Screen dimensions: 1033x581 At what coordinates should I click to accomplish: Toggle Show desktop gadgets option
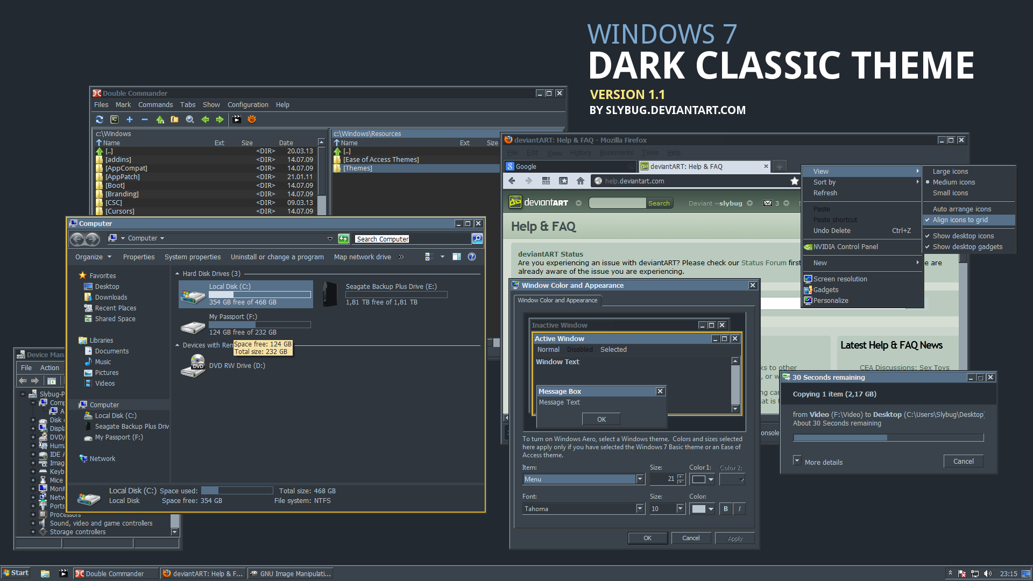coord(969,247)
